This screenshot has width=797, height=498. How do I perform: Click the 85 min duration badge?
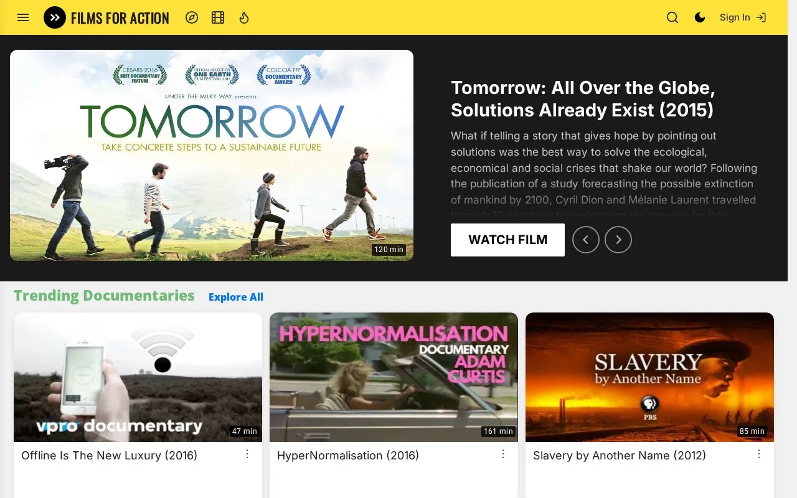click(752, 431)
